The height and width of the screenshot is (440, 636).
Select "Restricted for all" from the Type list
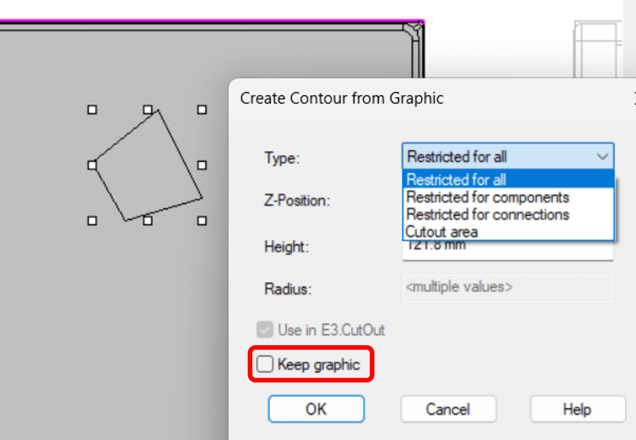point(456,179)
